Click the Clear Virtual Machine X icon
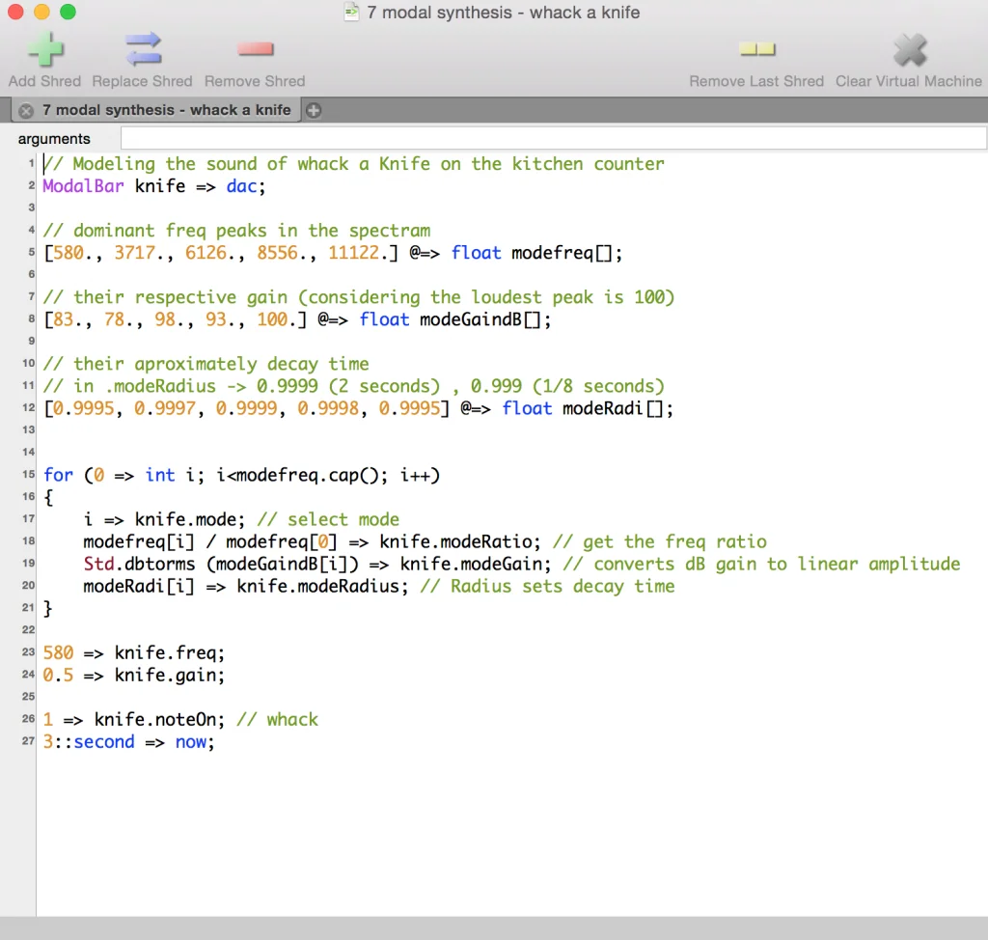This screenshot has width=988, height=940. pos(910,50)
